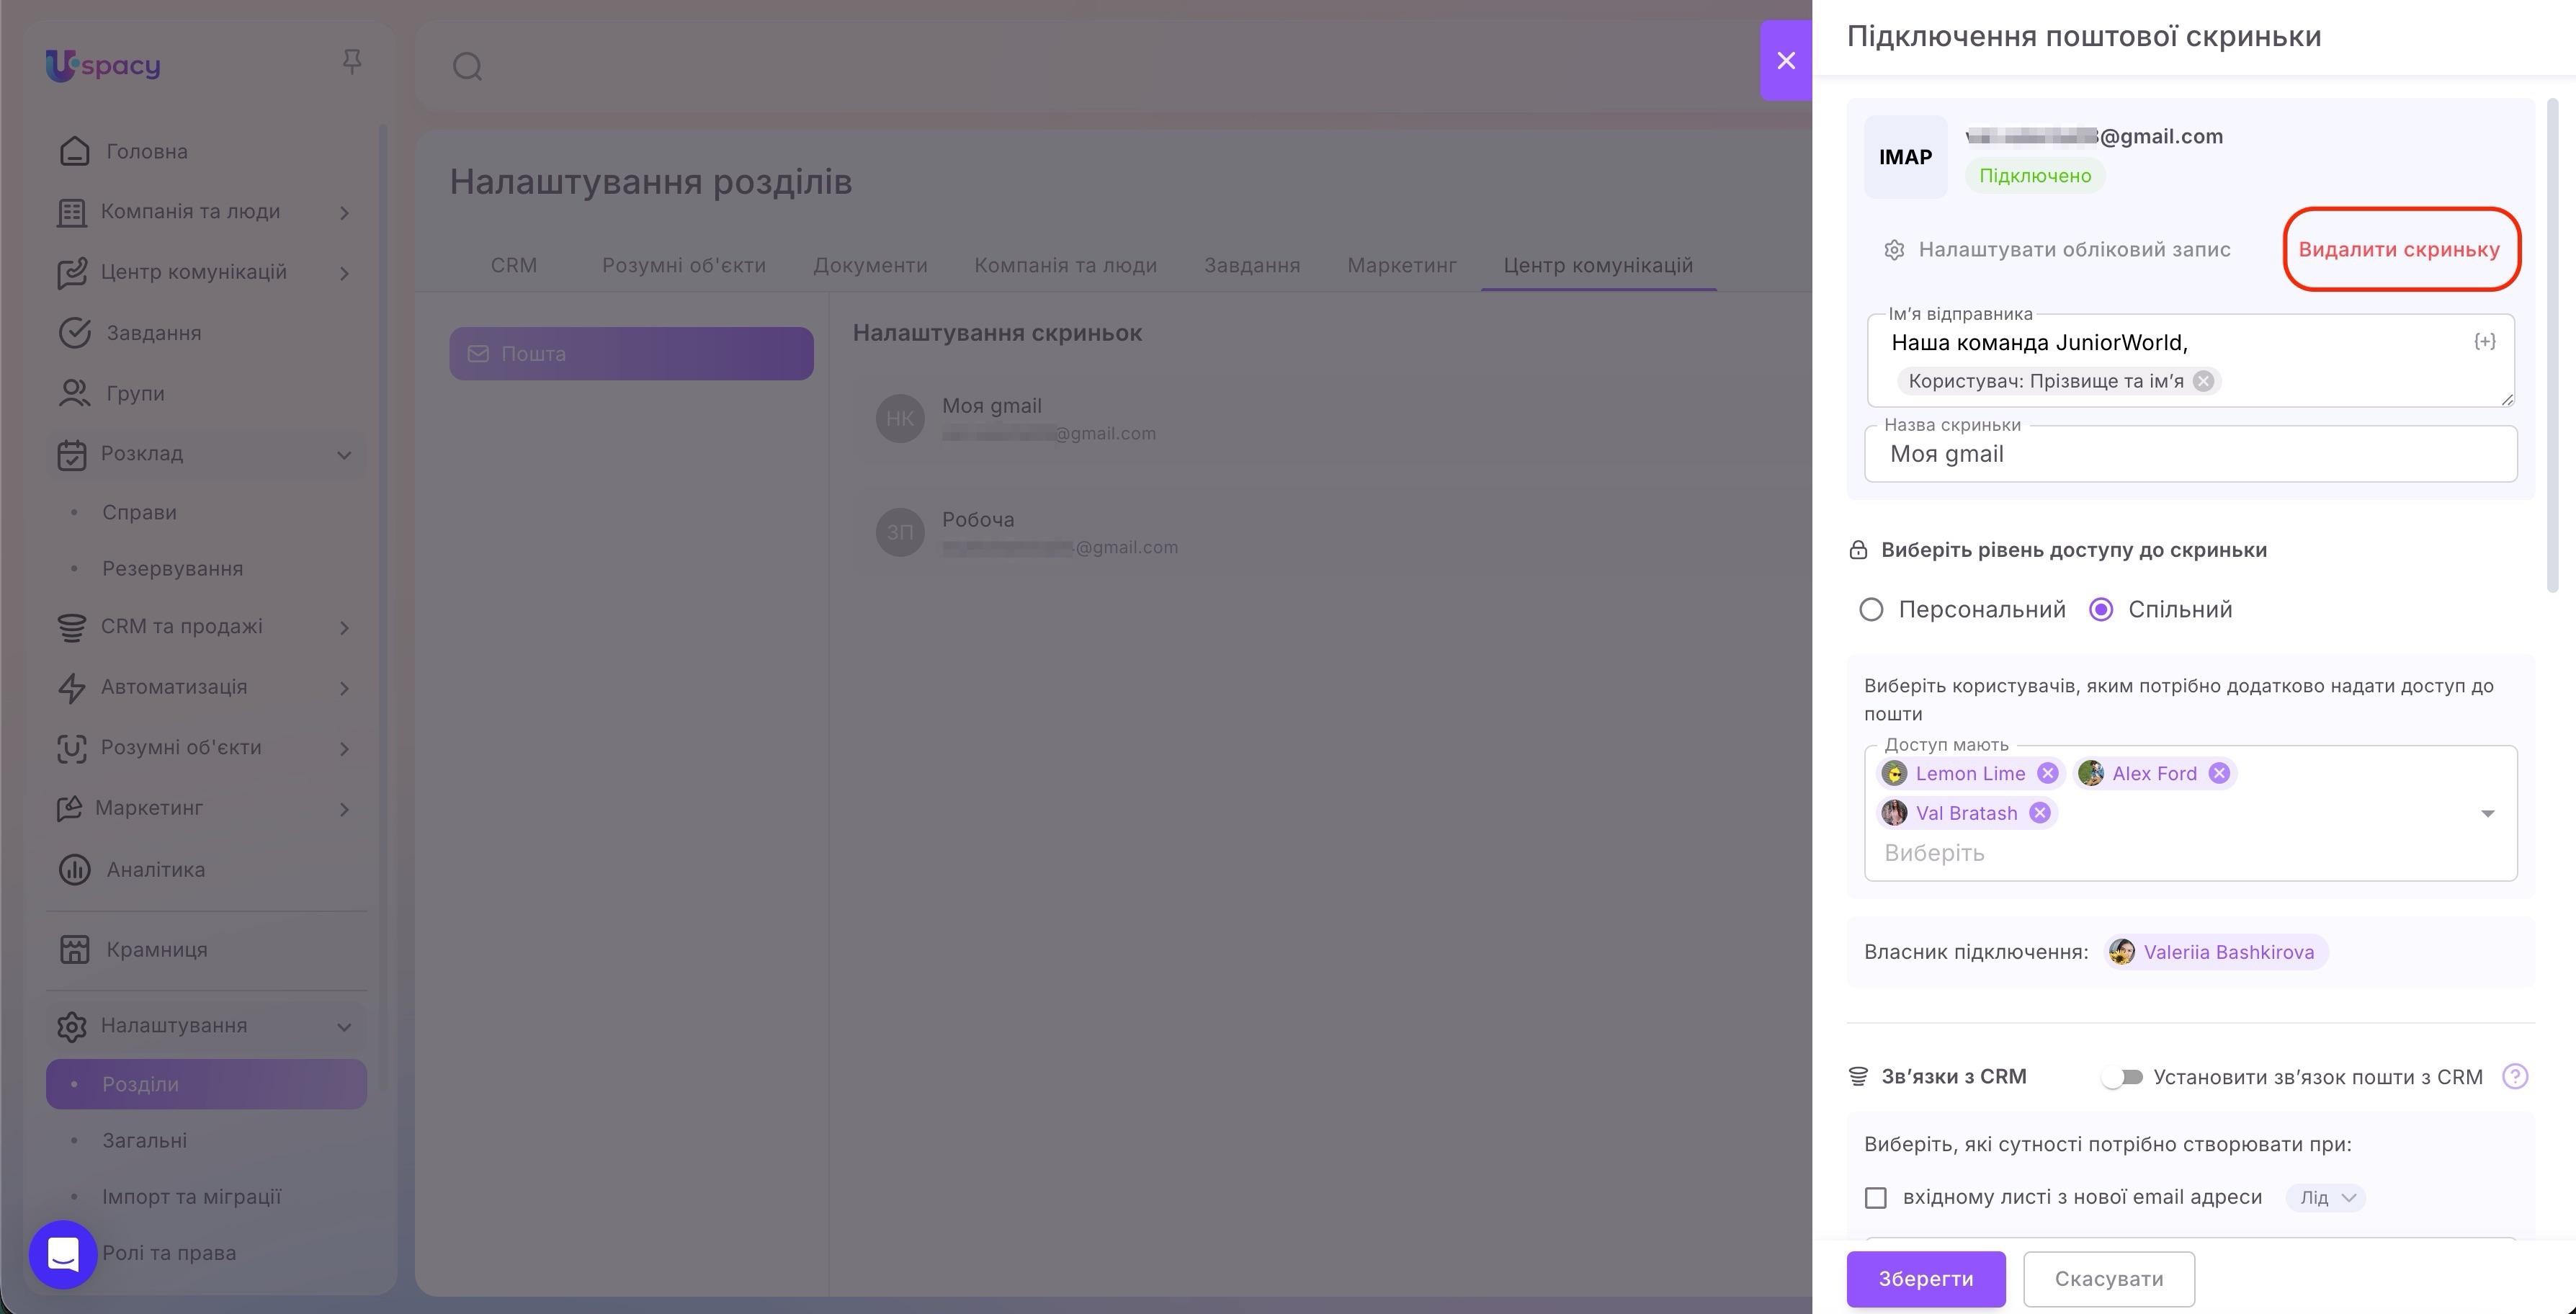Open the CRM link help question icon
The image size is (2576, 1314).
point(2514,1076)
